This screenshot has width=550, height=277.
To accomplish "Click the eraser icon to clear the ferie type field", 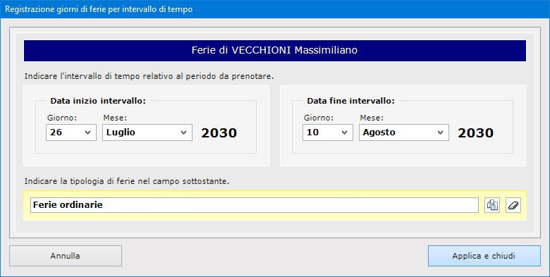I will 513,205.
